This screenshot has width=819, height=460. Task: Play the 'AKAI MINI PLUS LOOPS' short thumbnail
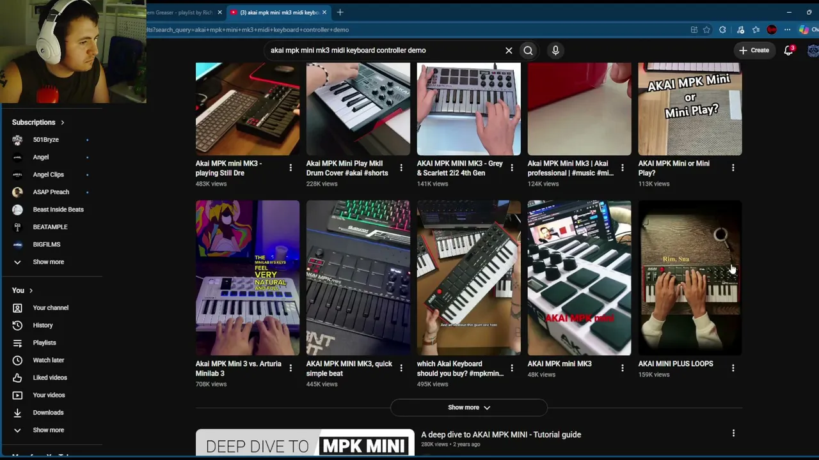690,278
